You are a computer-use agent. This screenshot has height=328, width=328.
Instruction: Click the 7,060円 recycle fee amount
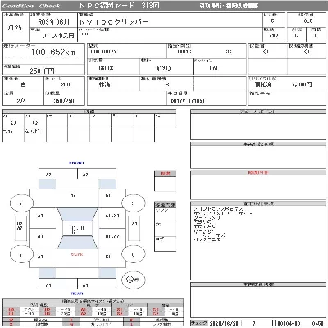click(x=302, y=84)
